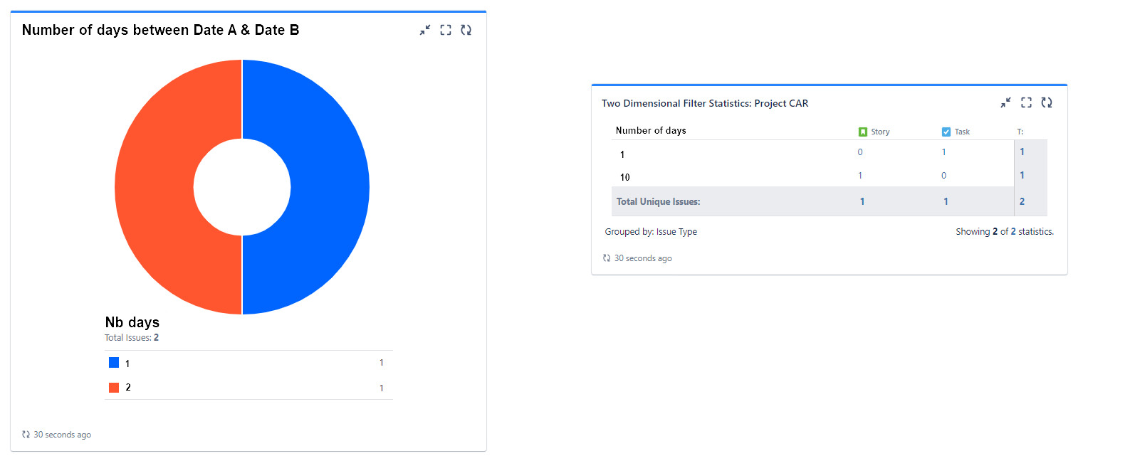Screen dimensions: 1130x456
Task: Maximize the Two Dimensional Filter Statistics gadget
Action: (x=1026, y=102)
